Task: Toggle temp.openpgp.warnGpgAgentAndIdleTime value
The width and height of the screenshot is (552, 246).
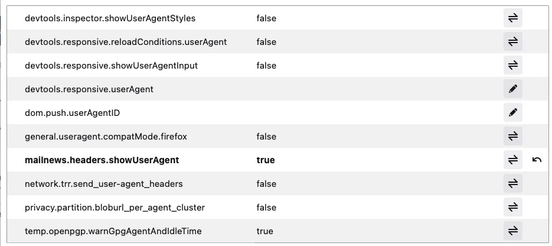Action: pyautogui.click(x=513, y=231)
